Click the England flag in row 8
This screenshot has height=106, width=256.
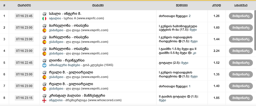pyautogui.click(x=44, y=101)
